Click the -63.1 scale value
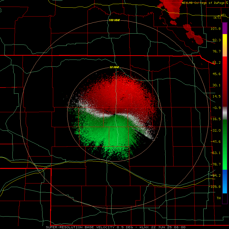This screenshot has height=229, width=229. point(216,153)
